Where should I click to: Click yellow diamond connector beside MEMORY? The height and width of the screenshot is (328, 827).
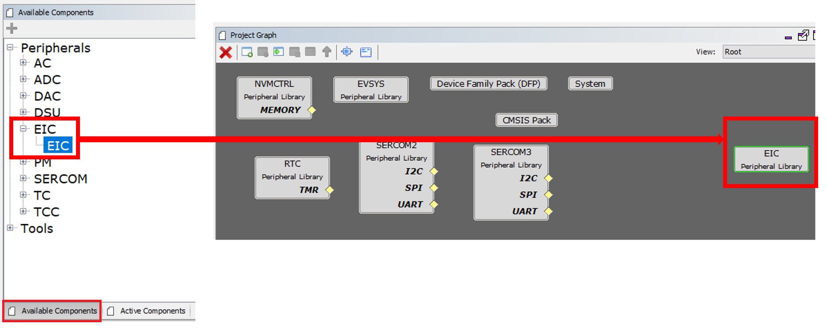[x=312, y=110]
